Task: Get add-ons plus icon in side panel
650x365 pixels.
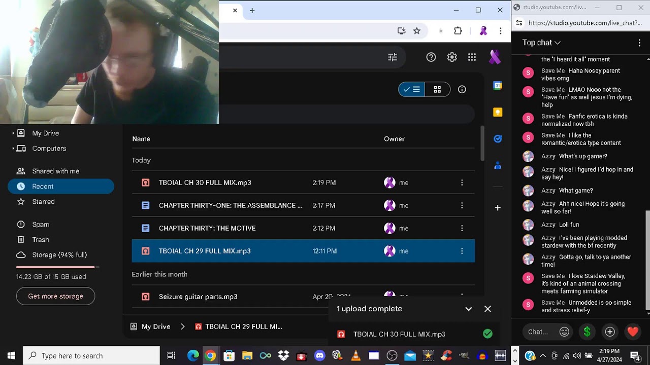Action: (x=498, y=207)
